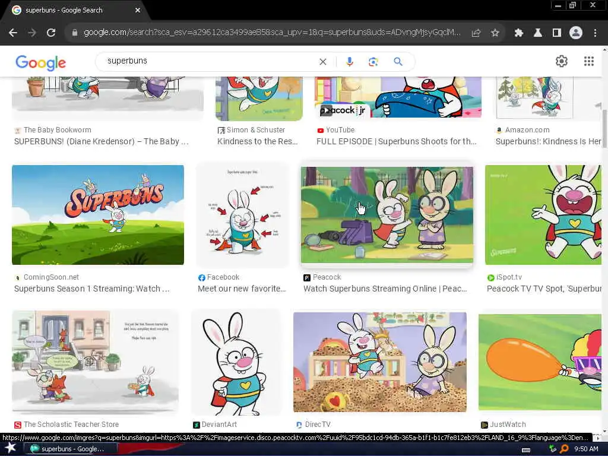Viewport: 608px width, 456px height.
Task: Open the DeviantArt Superbuns drawing
Action: coord(237,362)
